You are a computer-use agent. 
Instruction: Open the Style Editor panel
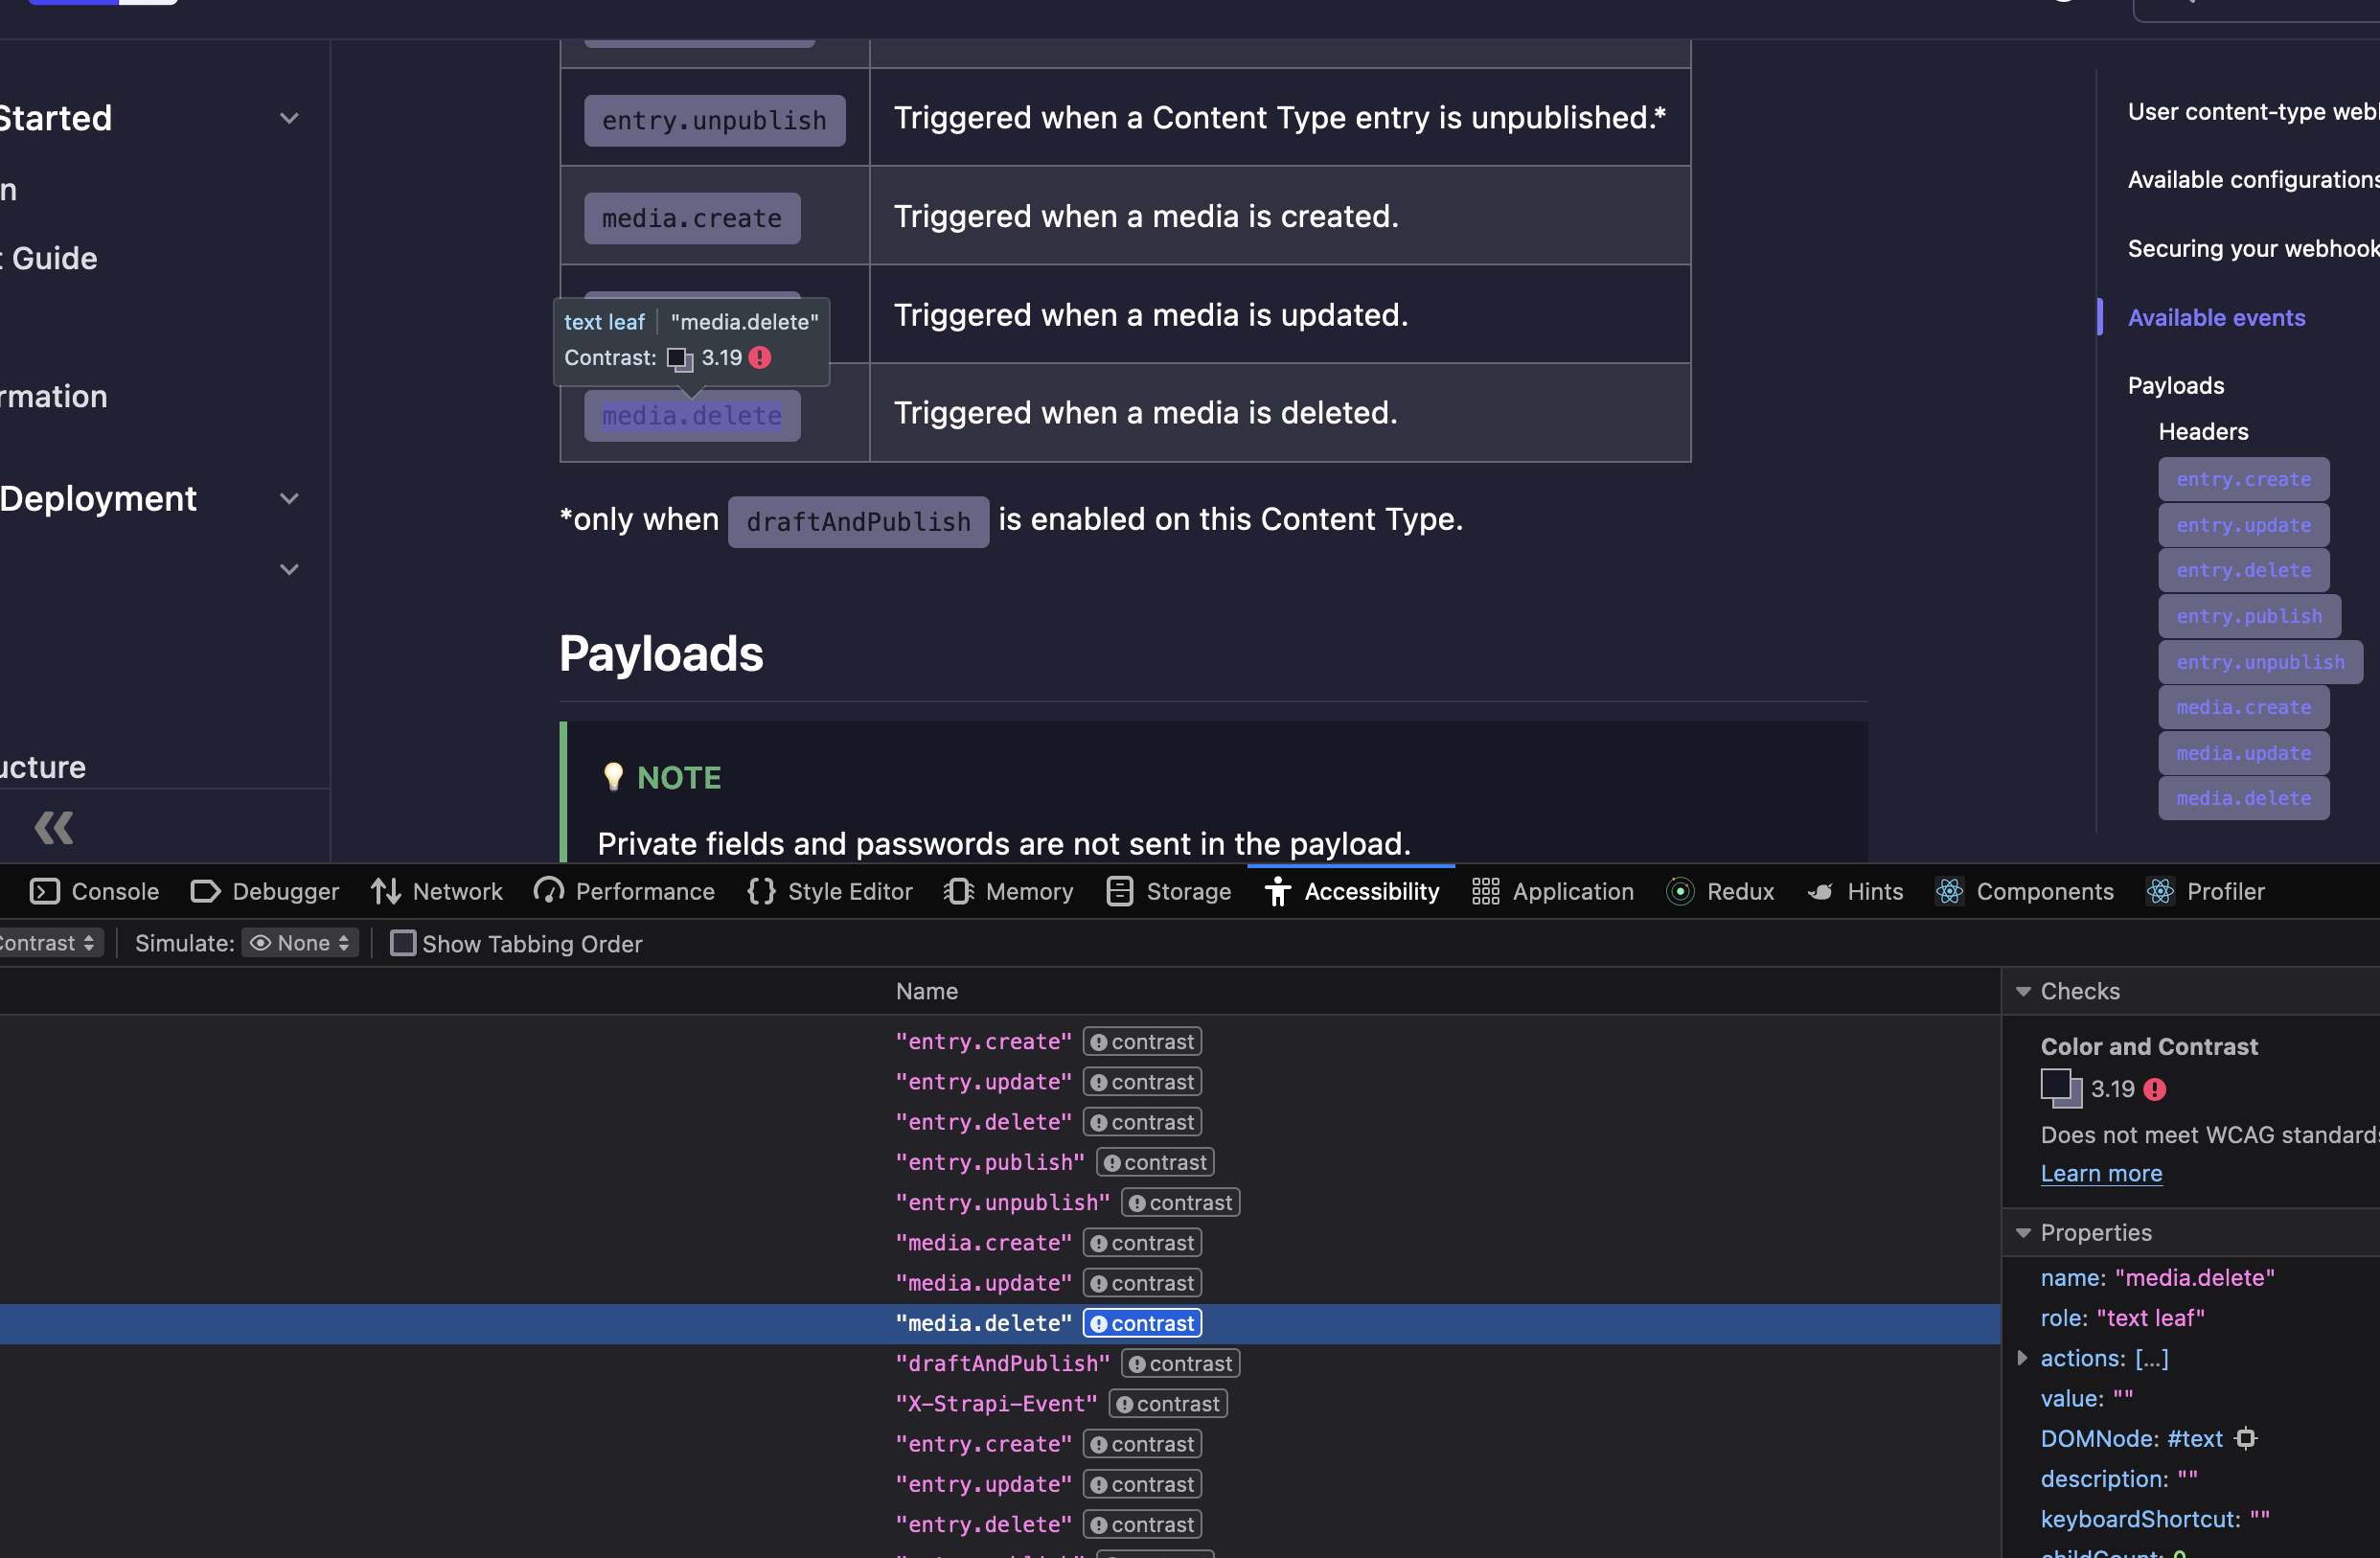coord(829,891)
